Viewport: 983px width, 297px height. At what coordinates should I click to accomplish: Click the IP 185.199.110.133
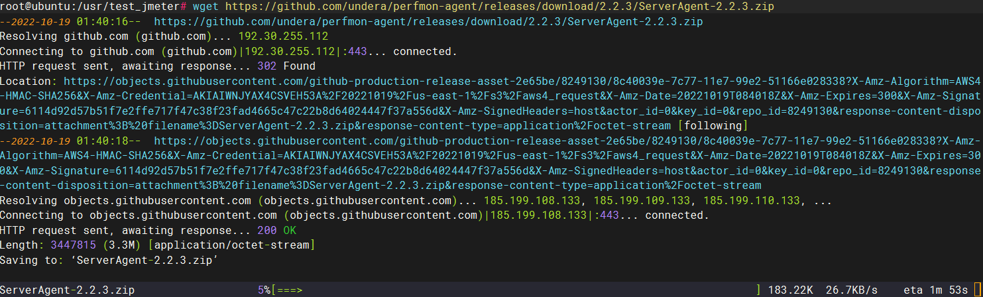751,200
